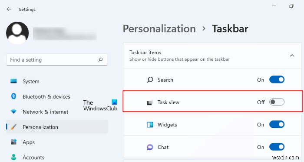Turn on the Task view toggle

click(x=277, y=102)
